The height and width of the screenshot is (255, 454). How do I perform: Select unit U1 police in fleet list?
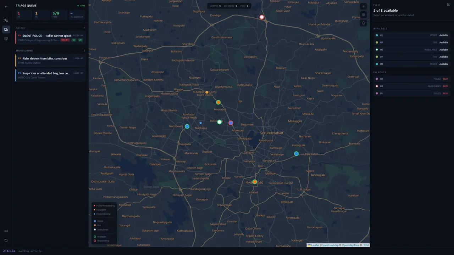[412, 35]
